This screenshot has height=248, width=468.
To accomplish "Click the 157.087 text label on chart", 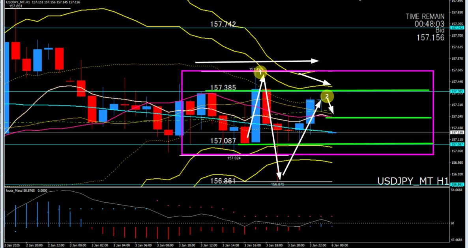I will [223, 141].
